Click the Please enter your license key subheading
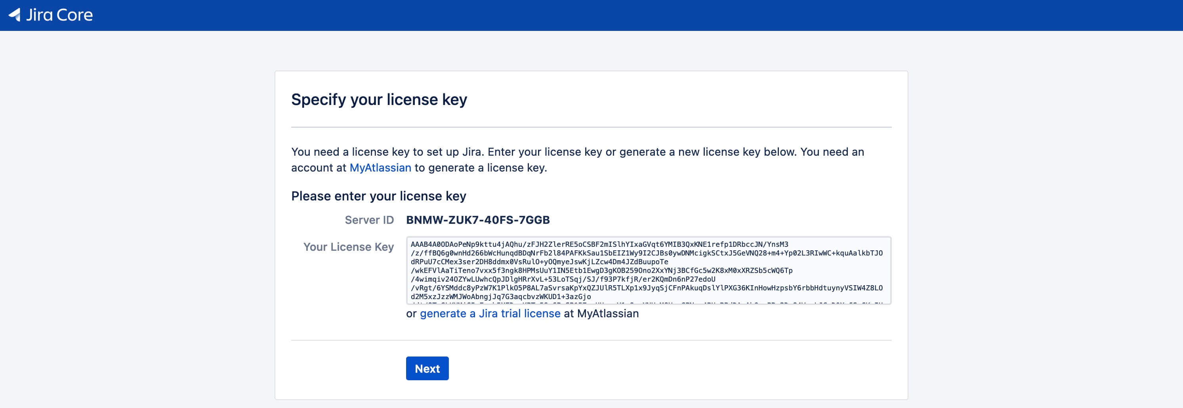The height and width of the screenshot is (408, 1183). [378, 196]
